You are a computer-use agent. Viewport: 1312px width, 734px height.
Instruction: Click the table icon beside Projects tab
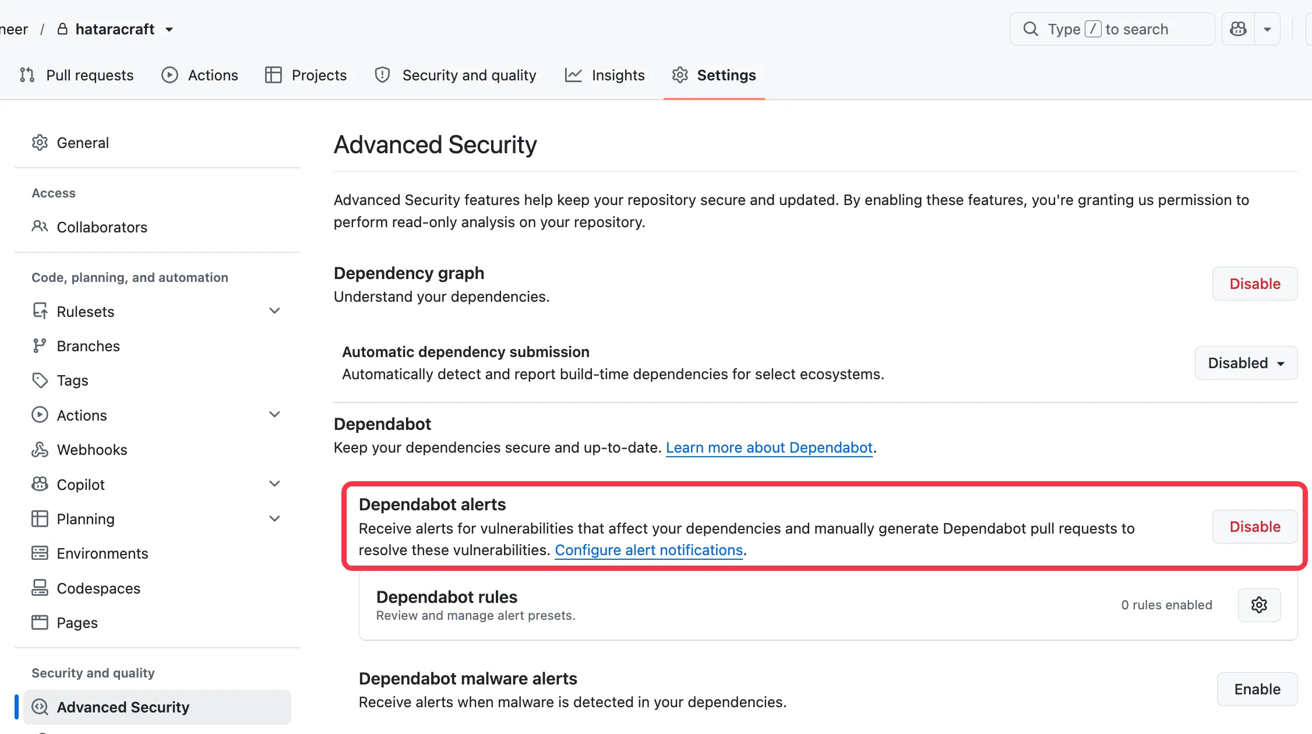coord(273,75)
